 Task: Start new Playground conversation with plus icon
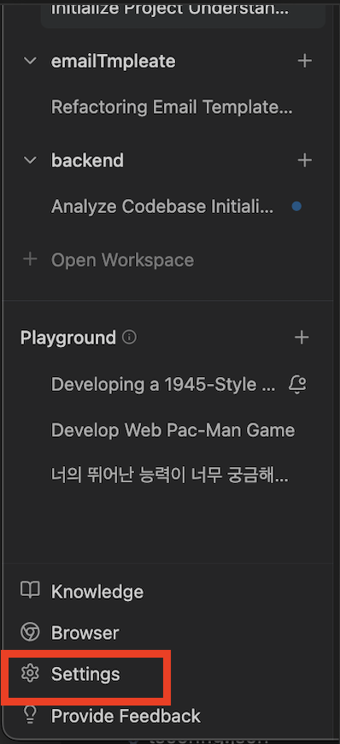click(302, 337)
